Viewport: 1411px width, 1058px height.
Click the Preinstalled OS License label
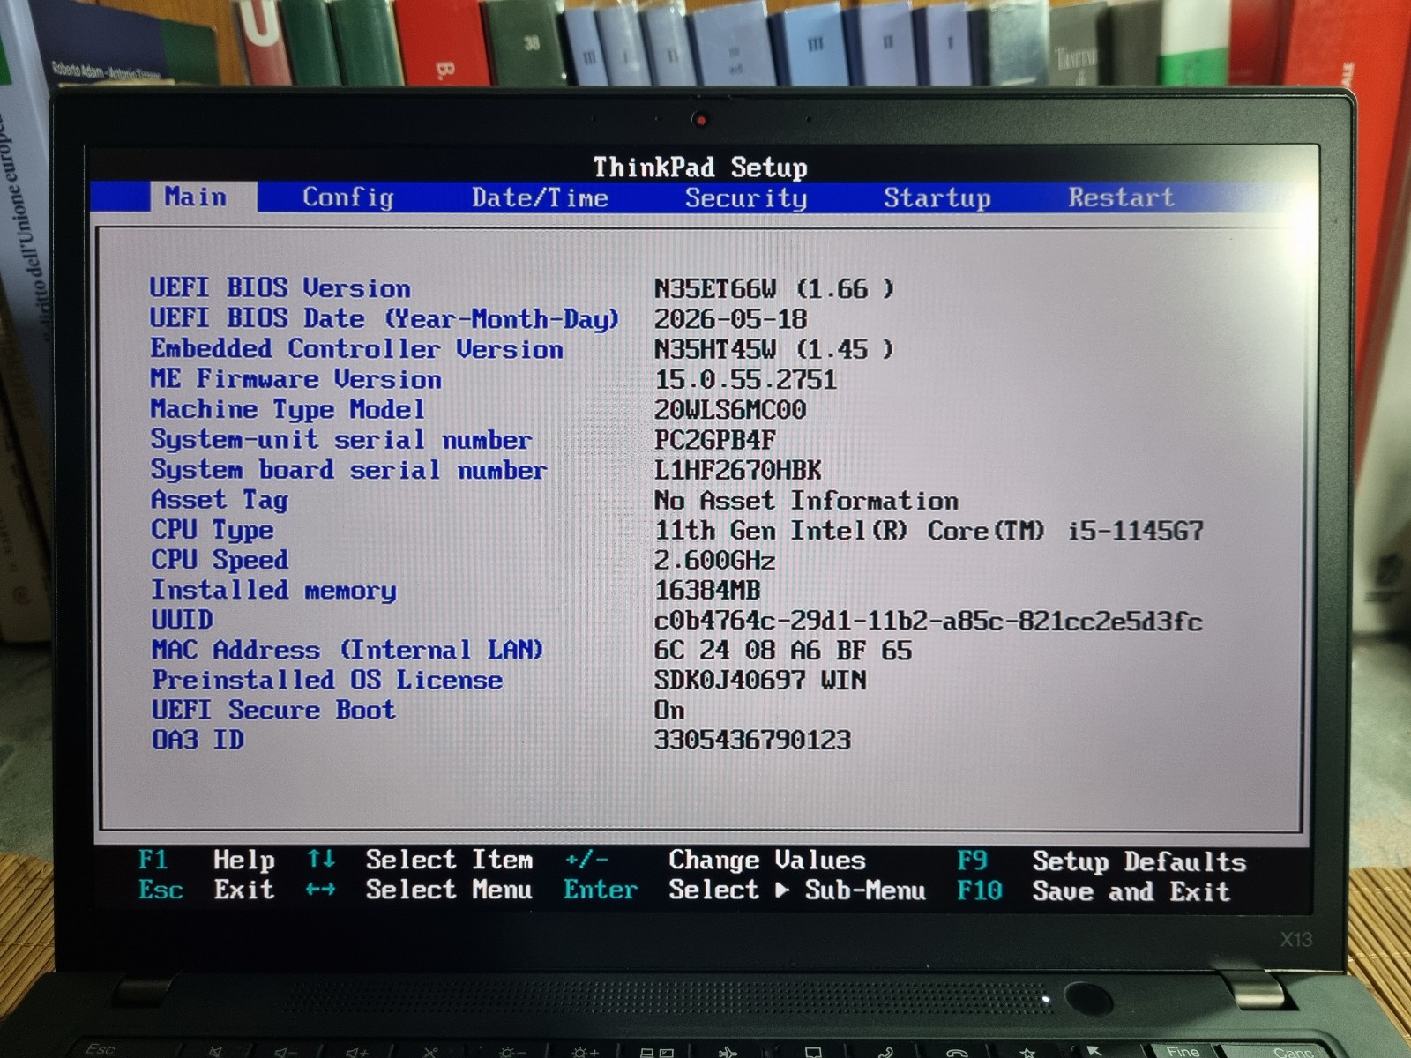tap(327, 681)
